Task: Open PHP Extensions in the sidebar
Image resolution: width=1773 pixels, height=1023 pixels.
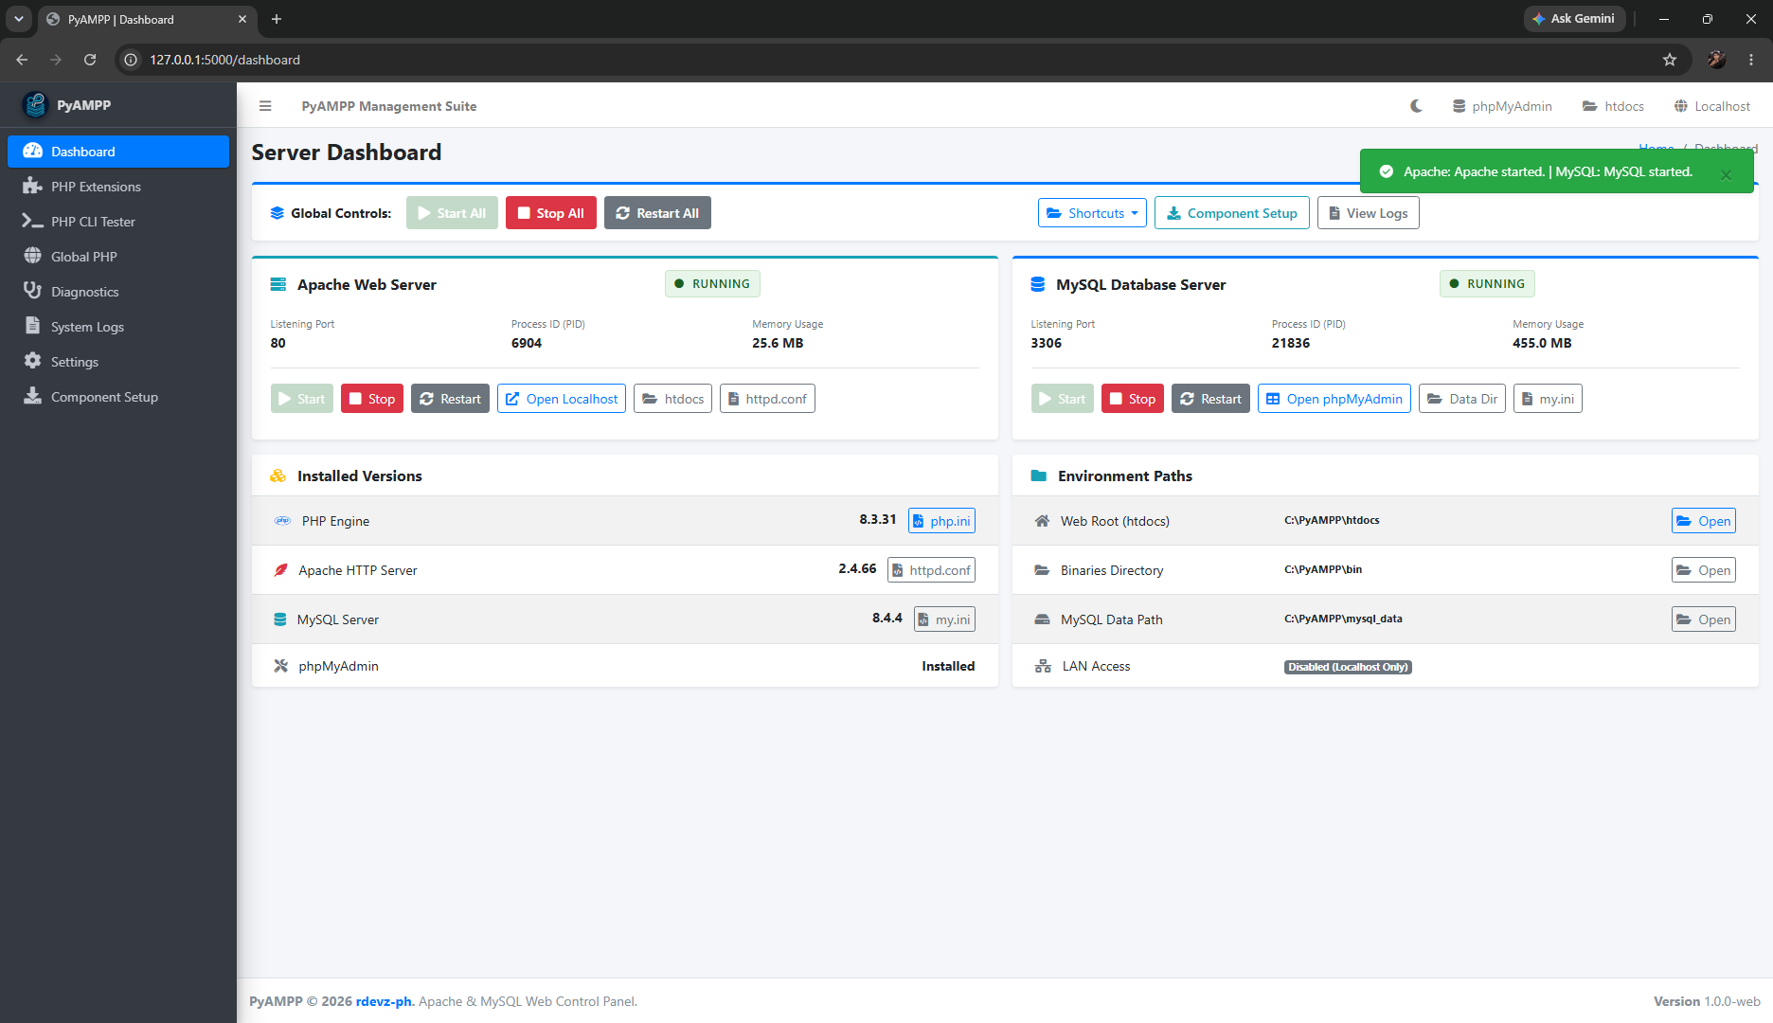Action: 118,187
